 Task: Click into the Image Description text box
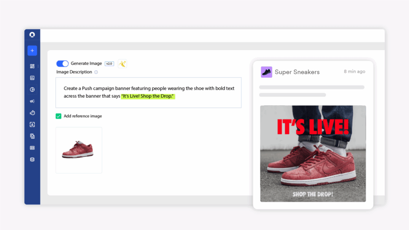tap(148, 92)
